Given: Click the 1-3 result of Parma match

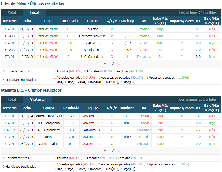Looking at the screenshot, I should pyautogui.click(x=71, y=116).
